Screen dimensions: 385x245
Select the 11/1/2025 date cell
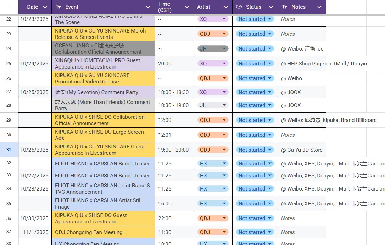[35, 232]
